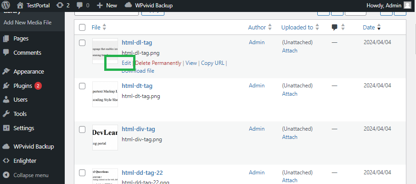Check the html-dl-tag row checkbox
Screen dimensions: 416x184
82,43
